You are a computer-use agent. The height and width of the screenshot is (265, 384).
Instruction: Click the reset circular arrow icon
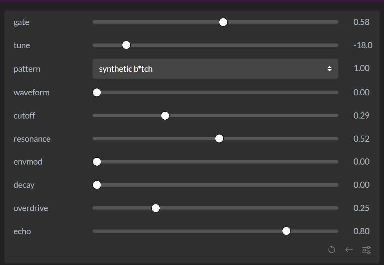tap(332, 249)
